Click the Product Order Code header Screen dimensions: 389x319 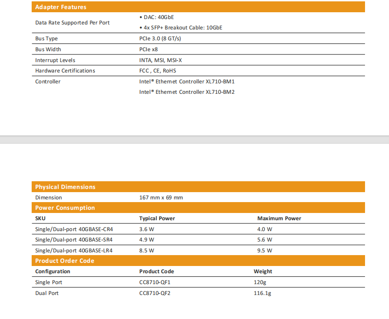[x=65, y=261]
